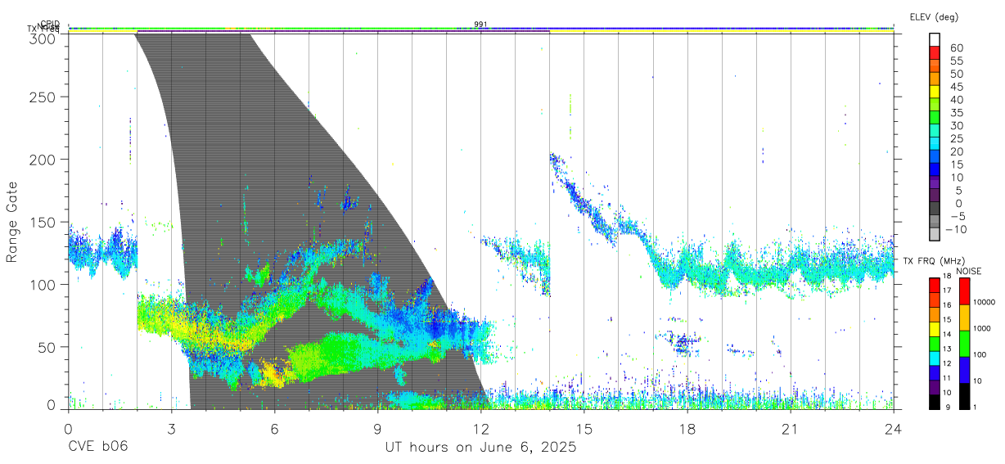The image size is (1005, 464).
Task: Click the x-axis tick label "15"
Action: click(x=584, y=429)
